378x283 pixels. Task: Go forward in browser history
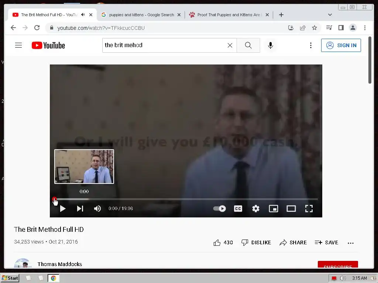coord(25,28)
